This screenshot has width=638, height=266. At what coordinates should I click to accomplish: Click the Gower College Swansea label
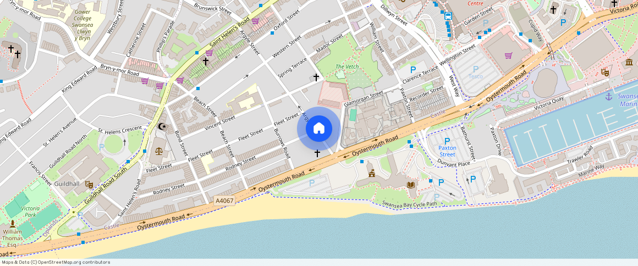pyautogui.click(x=82, y=20)
